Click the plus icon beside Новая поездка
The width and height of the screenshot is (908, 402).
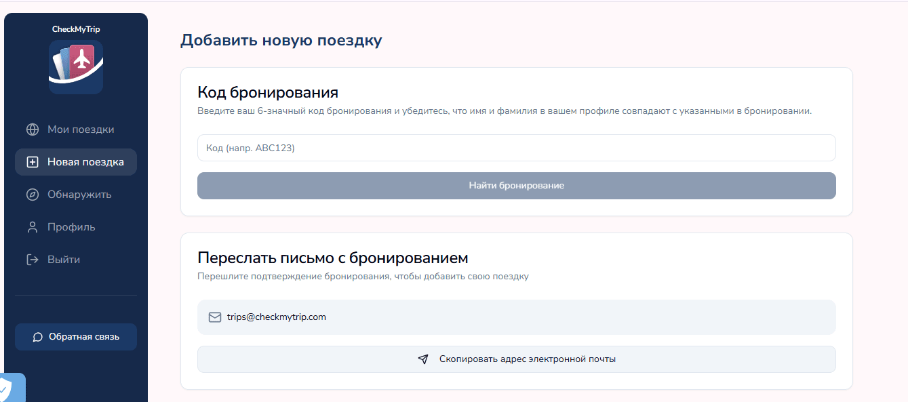tap(32, 162)
